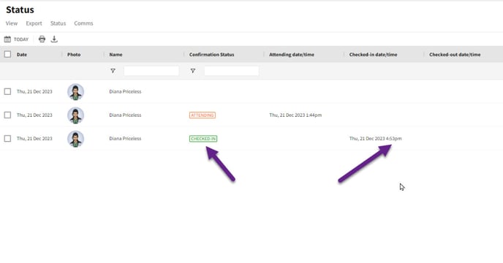503x263 pixels.
Task: Click Diana Priceless in the CHECKED-IN row
Action: 125,138
